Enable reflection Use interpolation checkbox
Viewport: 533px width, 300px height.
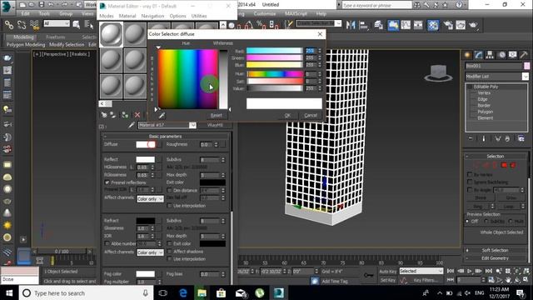[169, 206]
